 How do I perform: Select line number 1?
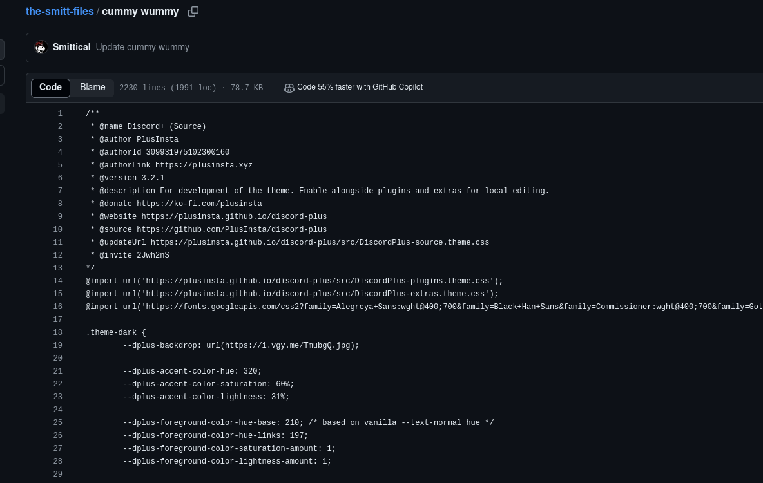click(60, 113)
